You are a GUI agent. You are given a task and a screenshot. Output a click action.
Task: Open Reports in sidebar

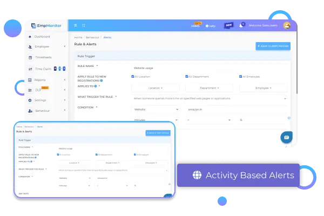[40, 80]
